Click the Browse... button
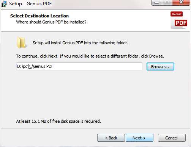191x147 pixels. pyautogui.click(x=160, y=67)
